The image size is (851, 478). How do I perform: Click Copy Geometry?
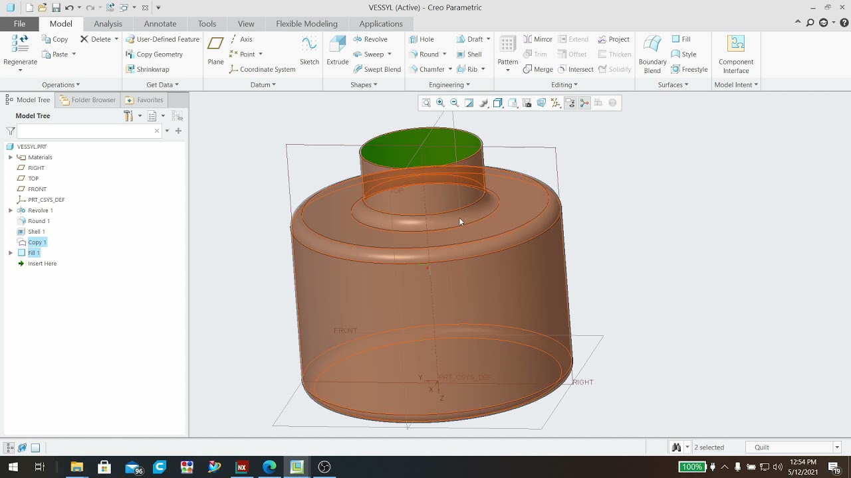(154, 54)
